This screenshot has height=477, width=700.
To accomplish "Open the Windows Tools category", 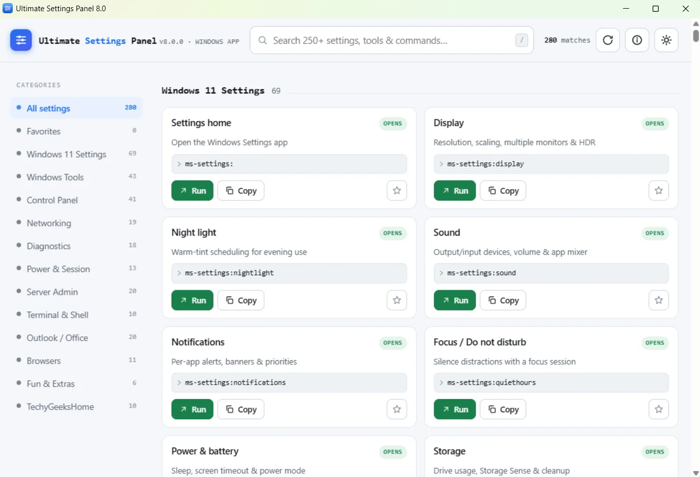I will 76,177.
